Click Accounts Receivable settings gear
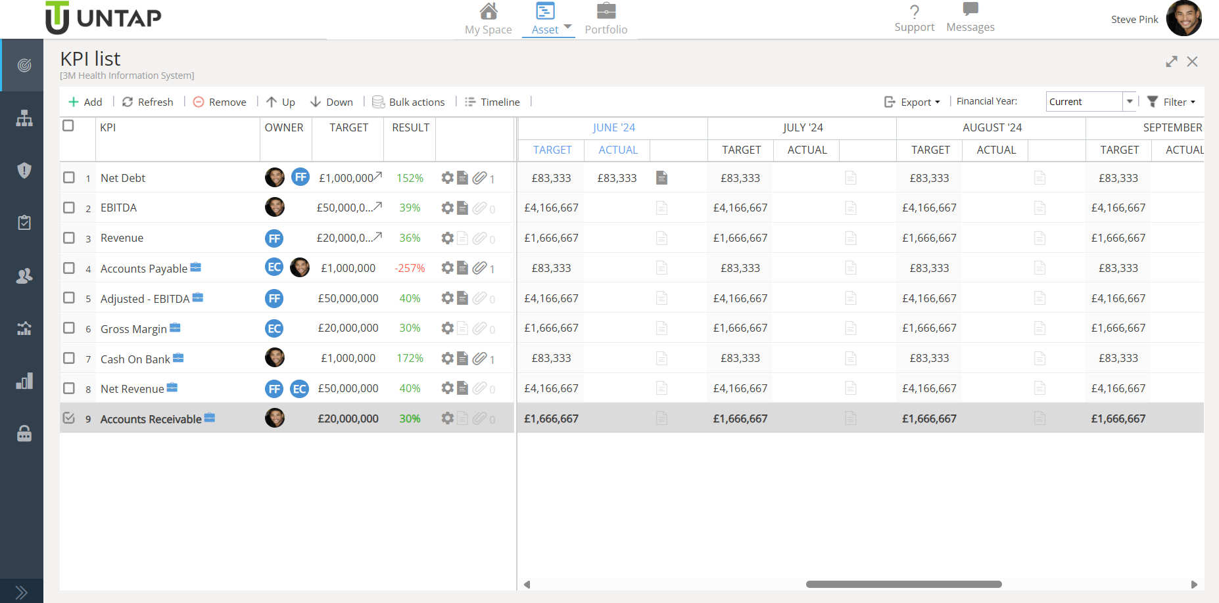This screenshot has width=1219, height=603. (x=448, y=418)
